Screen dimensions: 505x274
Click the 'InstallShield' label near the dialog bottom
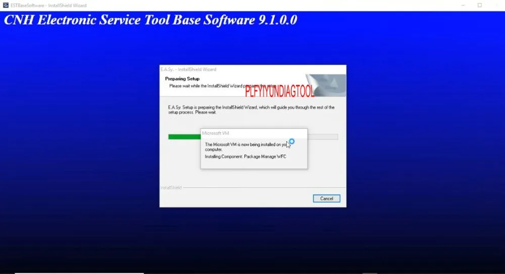[x=171, y=188]
